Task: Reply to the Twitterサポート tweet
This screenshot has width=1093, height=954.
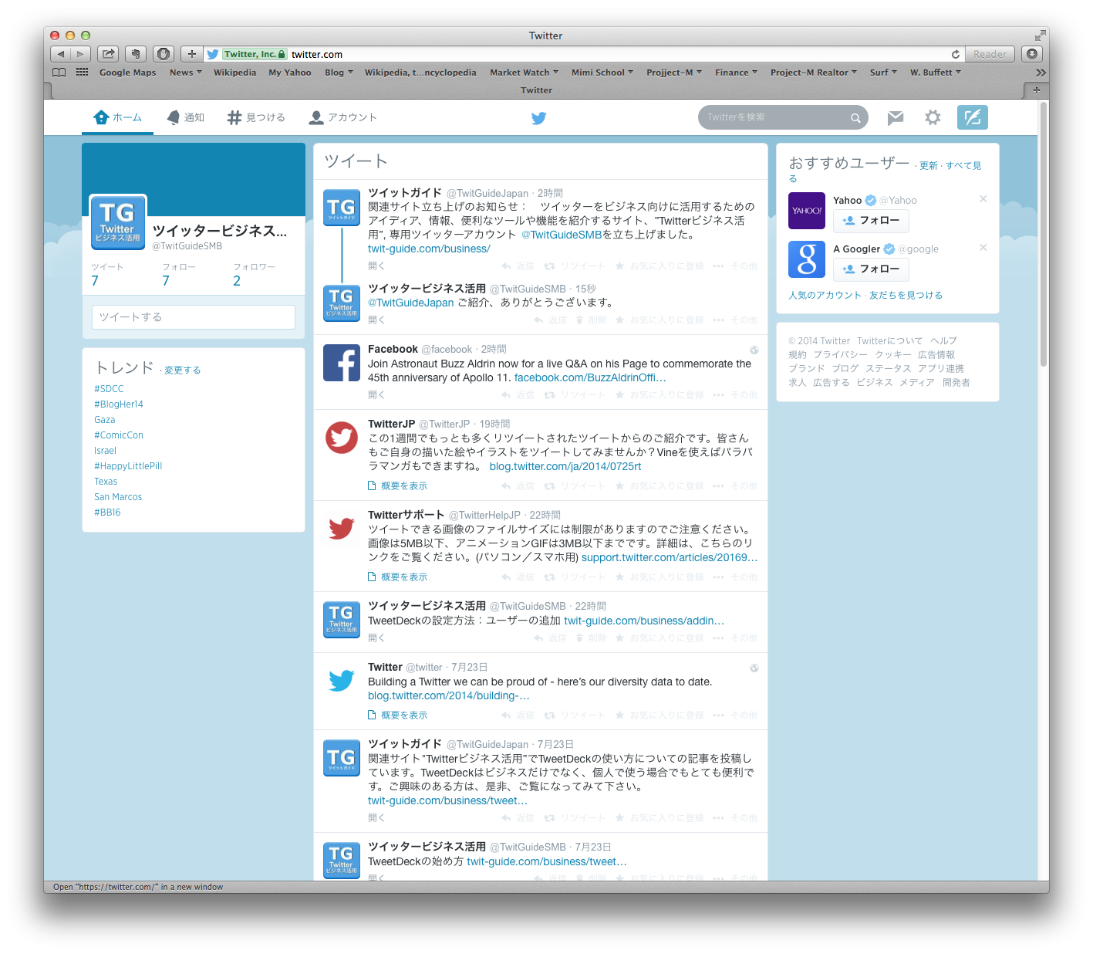Action: click(x=518, y=577)
